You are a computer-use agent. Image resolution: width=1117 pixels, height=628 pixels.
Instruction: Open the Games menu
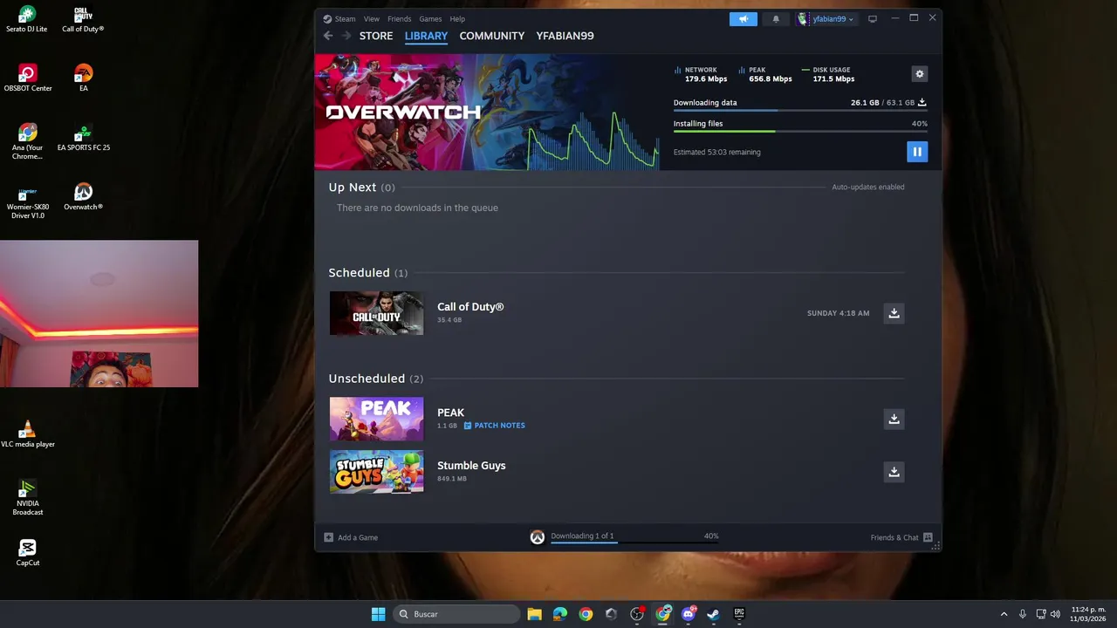coord(430,18)
